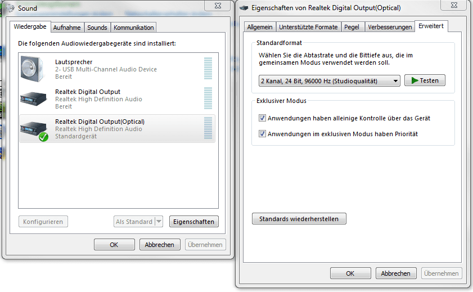
Task: Click the Eigenschaften button
Action: (193, 222)
